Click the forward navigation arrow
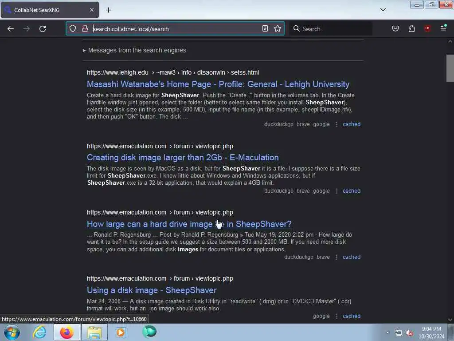The height and width of the screenshot is (341, 454). click(26, 29)
